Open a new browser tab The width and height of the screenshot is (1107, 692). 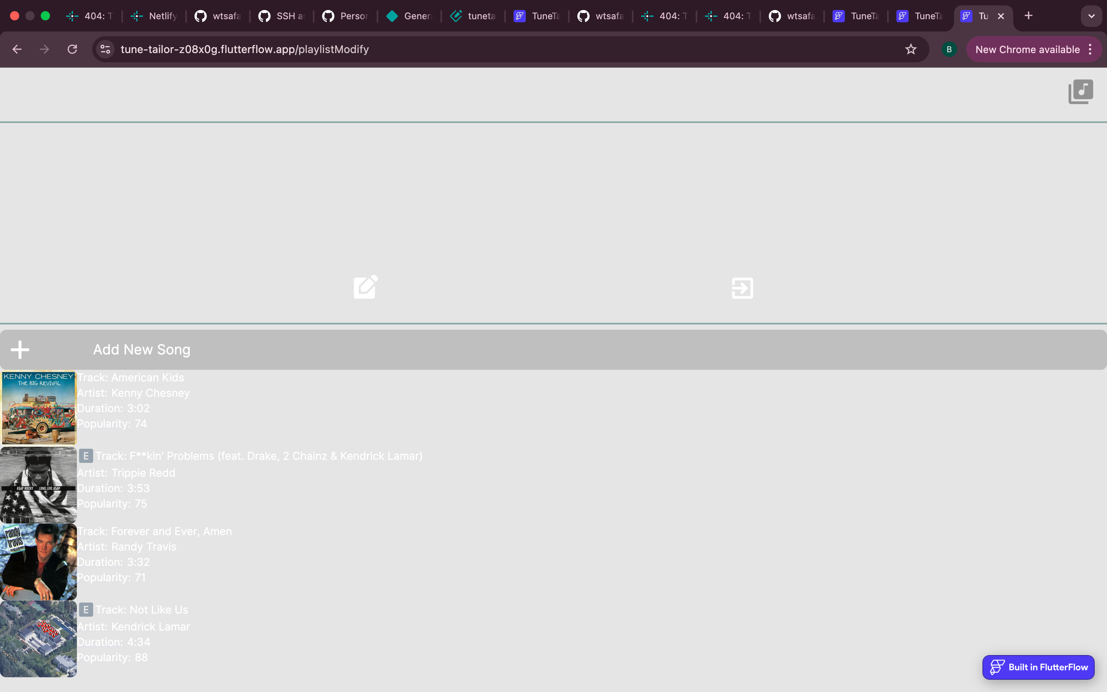click(x=1028, y=16)
